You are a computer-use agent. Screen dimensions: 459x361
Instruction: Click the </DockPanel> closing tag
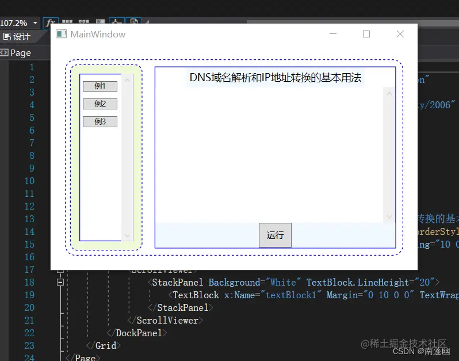(x=137, y=333)
